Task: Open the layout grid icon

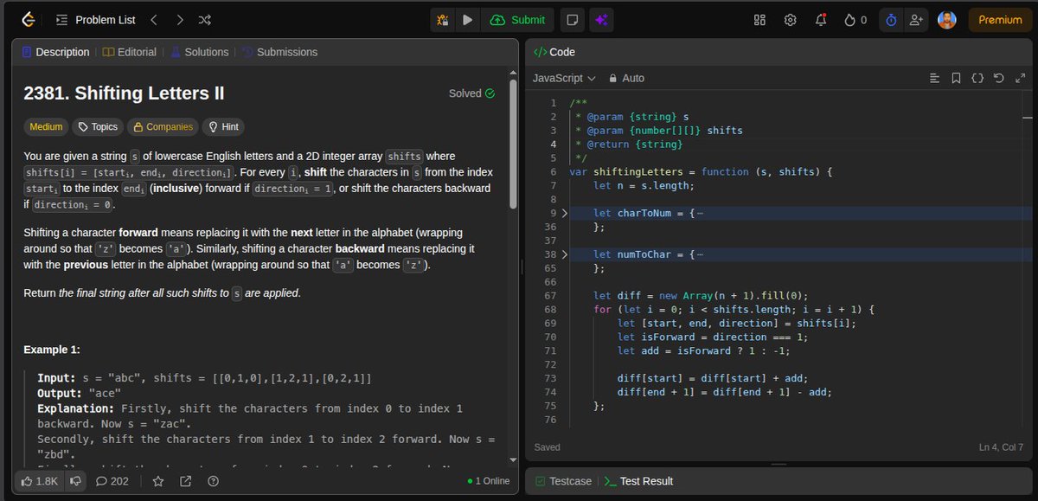Action: point(760,20)
